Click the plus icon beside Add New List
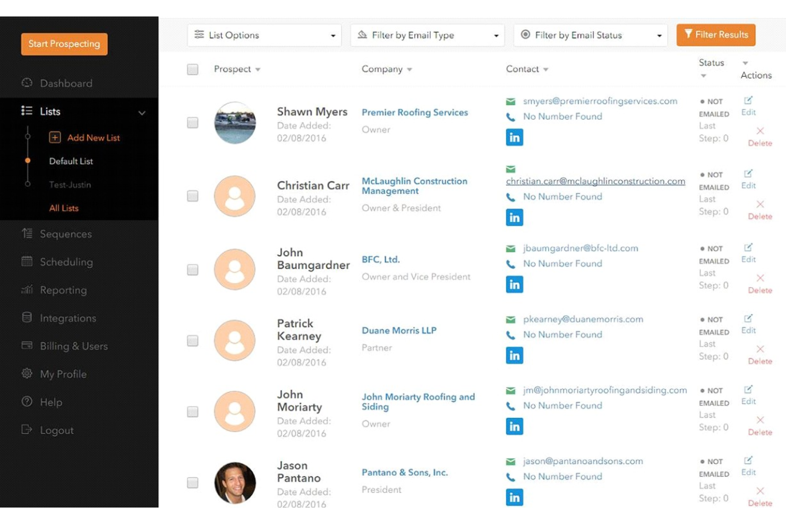 tap(55, 138)
